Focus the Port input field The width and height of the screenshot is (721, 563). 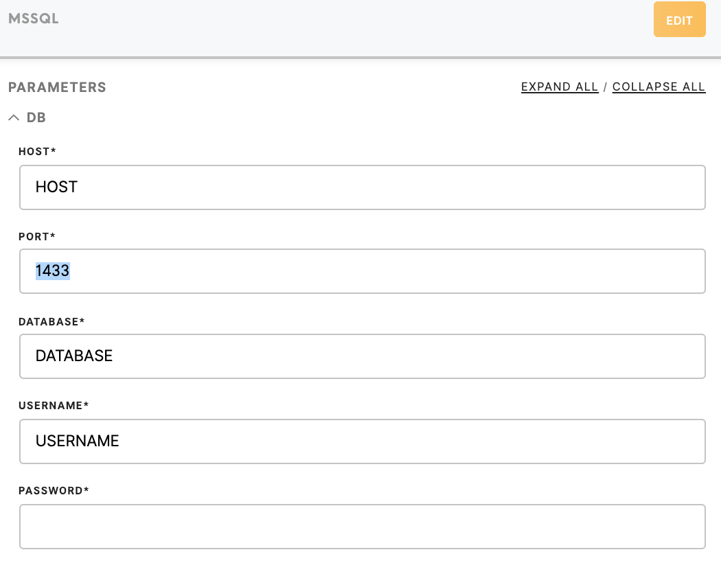point(363,271)
